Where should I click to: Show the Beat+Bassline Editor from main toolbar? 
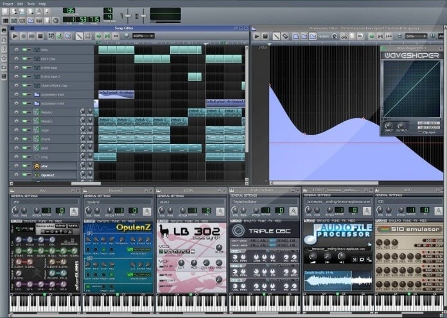click(13, 21)
